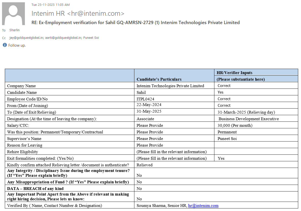The height and width of the screenshot is (211, 301).
Task: Click the empty verifier cell for Rehire Eligibility
Action: tap(256, 152)
